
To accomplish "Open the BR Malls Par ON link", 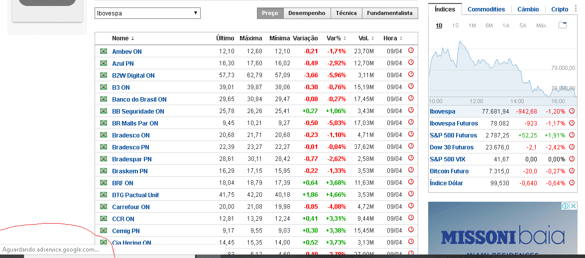I will point(135,123).
